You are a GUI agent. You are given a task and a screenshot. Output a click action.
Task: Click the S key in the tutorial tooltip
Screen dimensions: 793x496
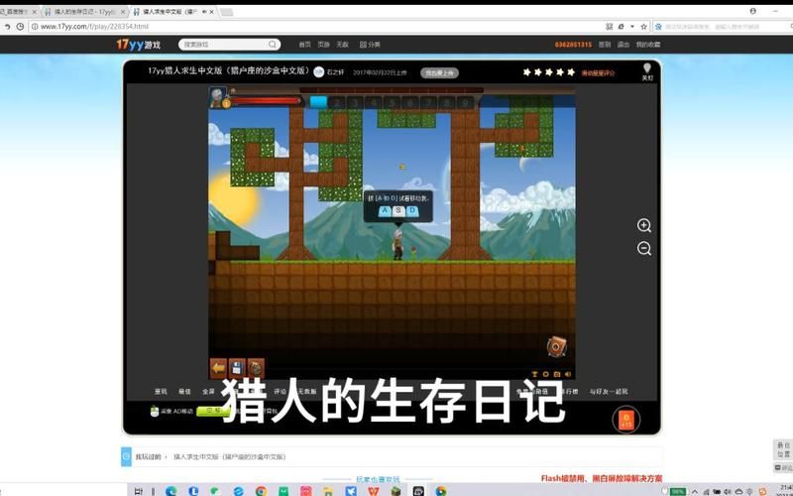pyautogui.click(x=398, y=210)
